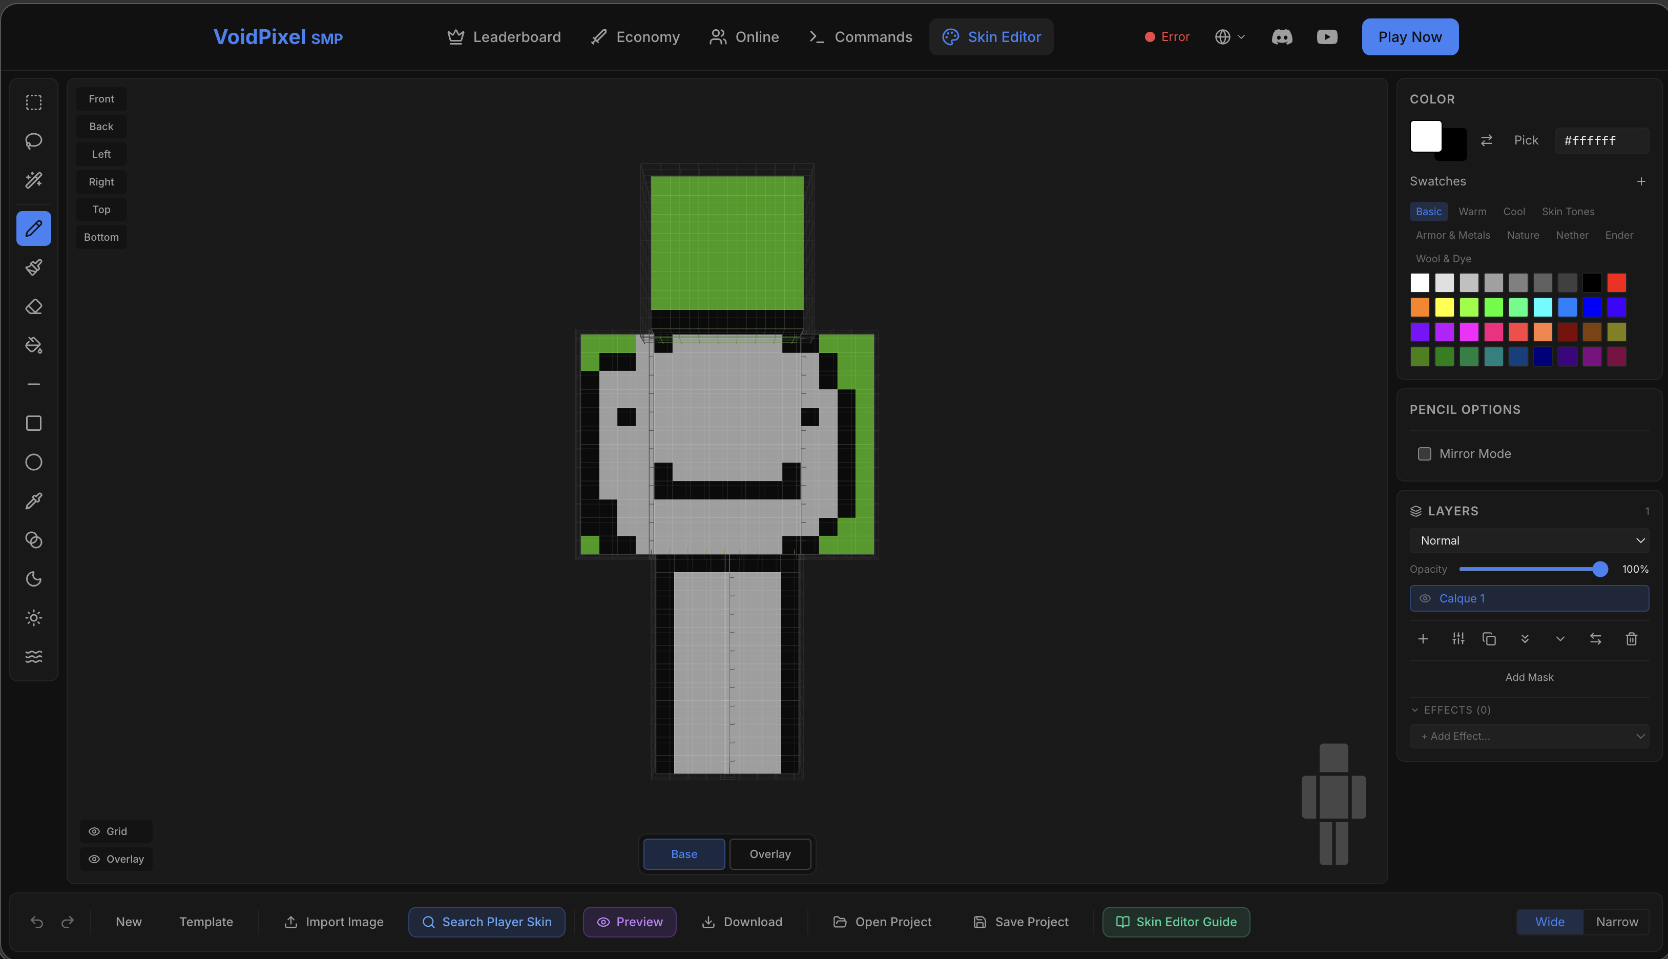This screenshot has height=959, width=1668.
Task: Choose the Paint Bucket fill tool
Action: pos(33,345)
